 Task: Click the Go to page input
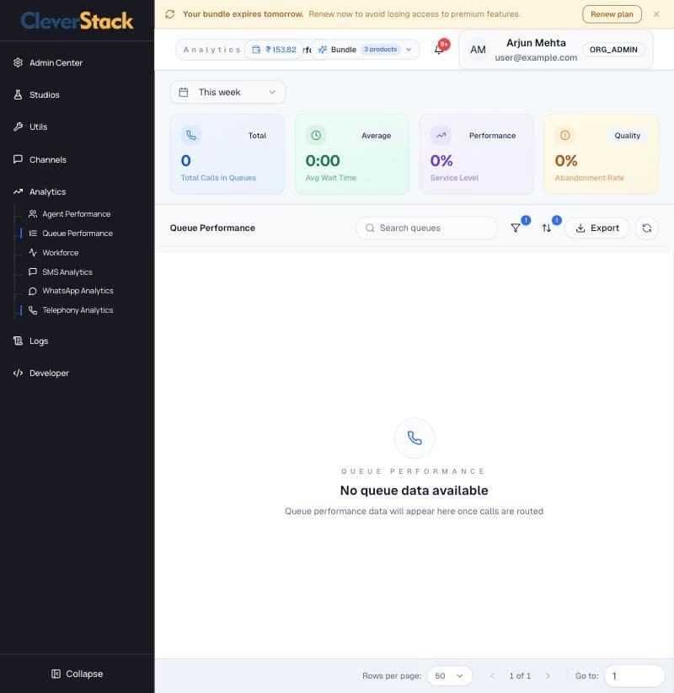[x=634, y=676]
